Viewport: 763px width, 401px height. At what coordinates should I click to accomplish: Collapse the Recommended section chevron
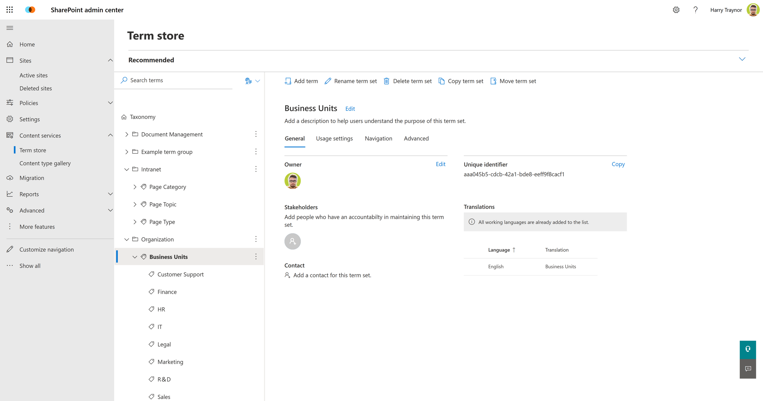tap(743, 59)
